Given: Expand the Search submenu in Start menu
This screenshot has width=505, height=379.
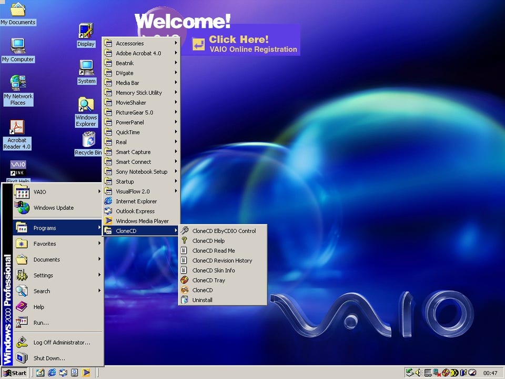Looking at the screenshot, I should (x=58, y=291).
